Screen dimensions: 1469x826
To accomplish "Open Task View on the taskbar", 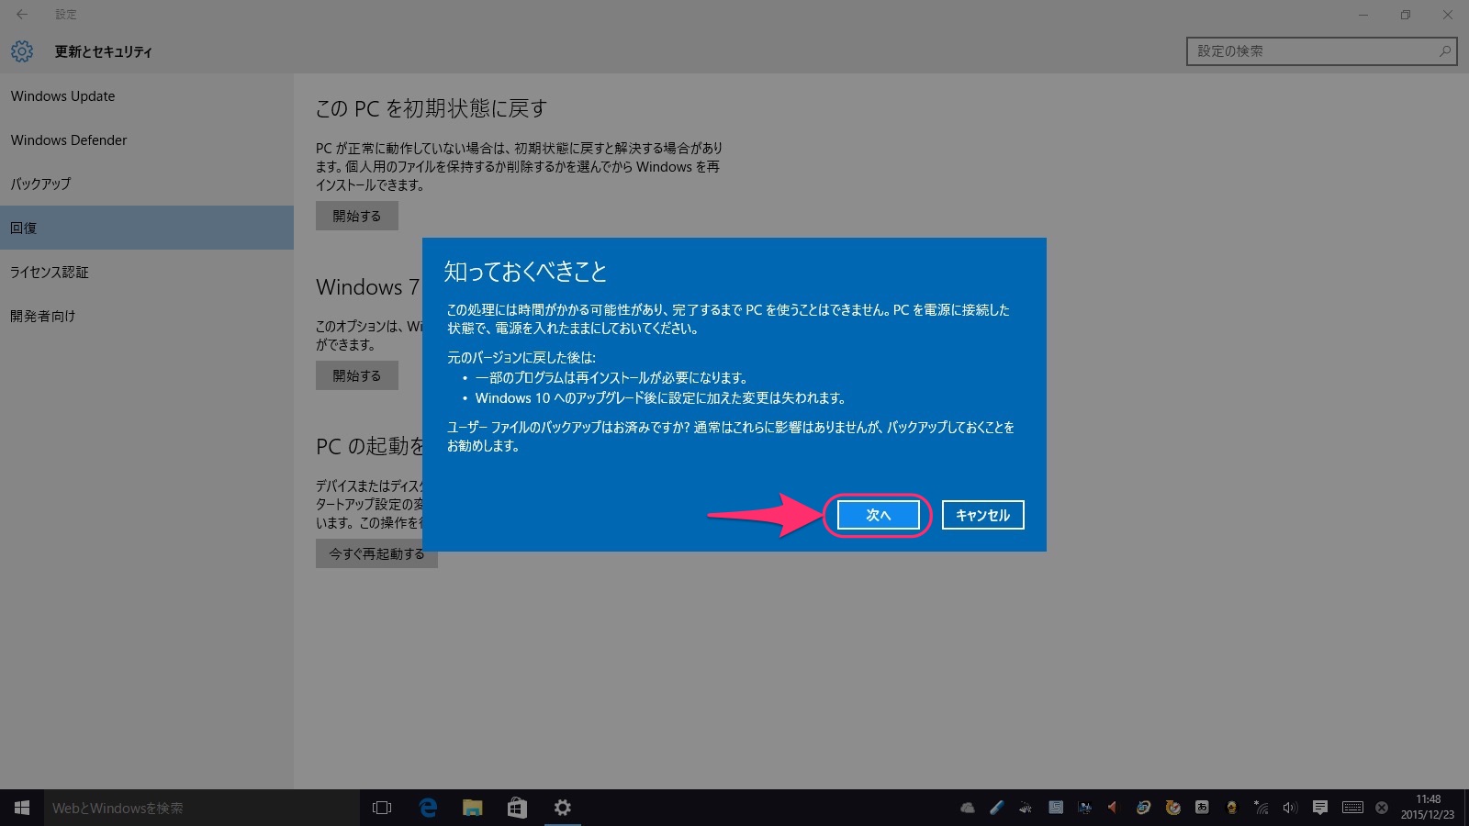I will pyautogui.click(x=382, y=808).
